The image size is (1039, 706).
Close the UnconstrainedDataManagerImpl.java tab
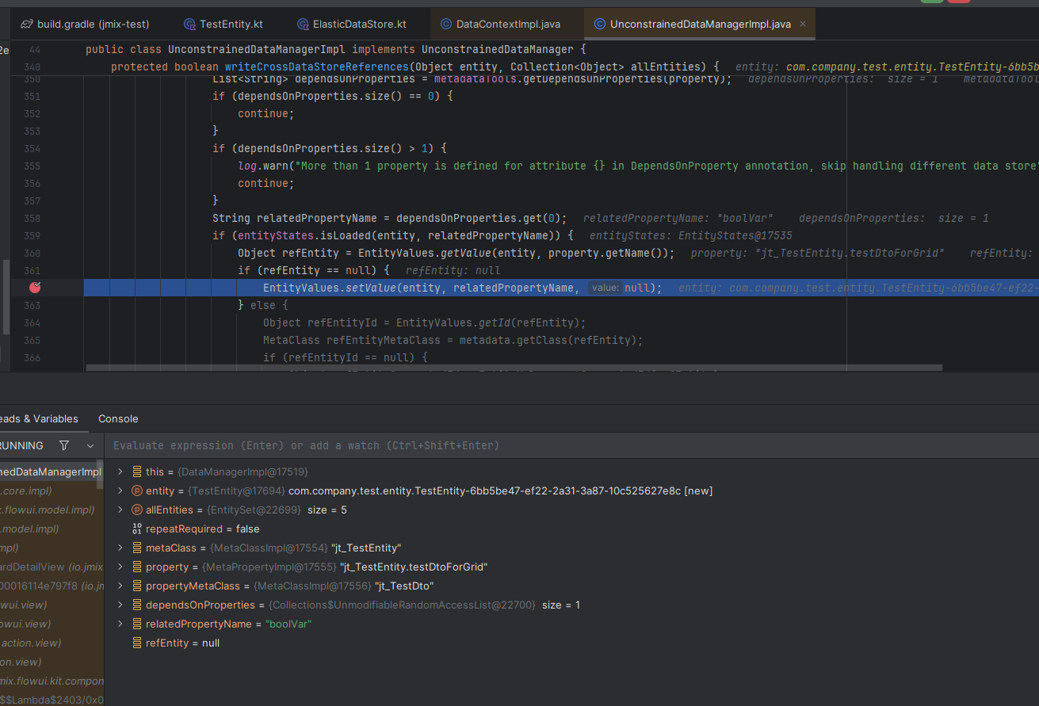[x=803, y=25]
